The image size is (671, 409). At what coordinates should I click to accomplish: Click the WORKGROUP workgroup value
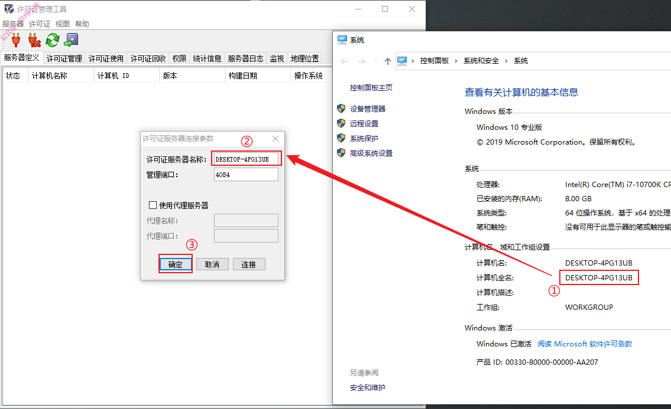click(589, 307)
